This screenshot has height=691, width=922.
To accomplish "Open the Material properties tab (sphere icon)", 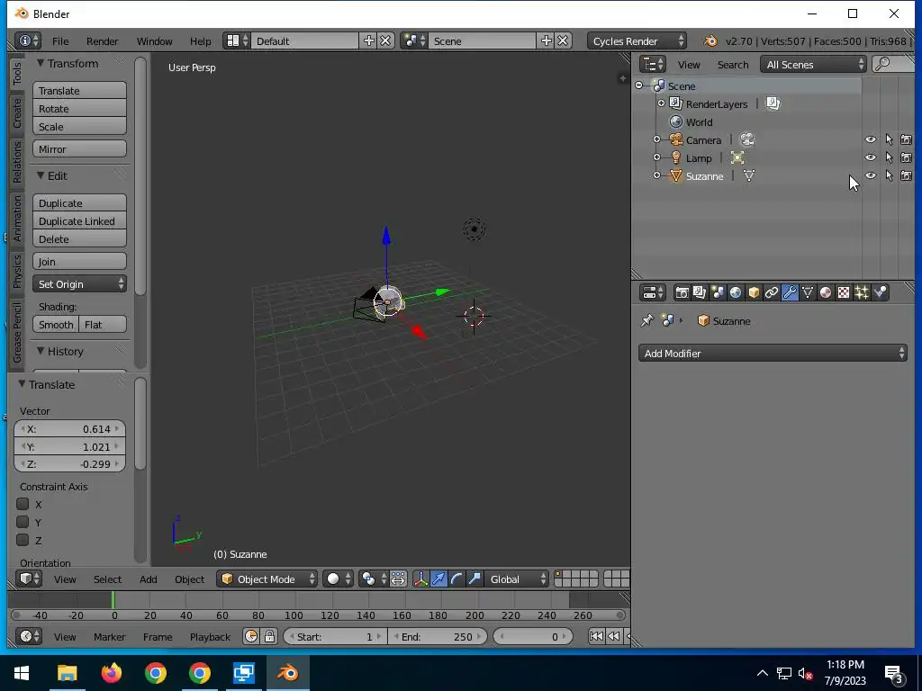I will [x=826, y=292].
